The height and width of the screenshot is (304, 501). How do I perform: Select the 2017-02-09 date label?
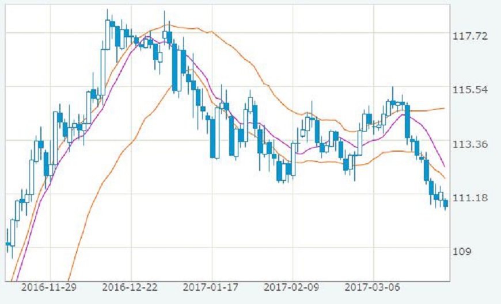pos(293,286)
